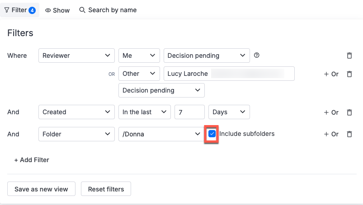This screenshot has height=205, width=363.
Task: Click the Show eye icon
Action: [48, 10]
